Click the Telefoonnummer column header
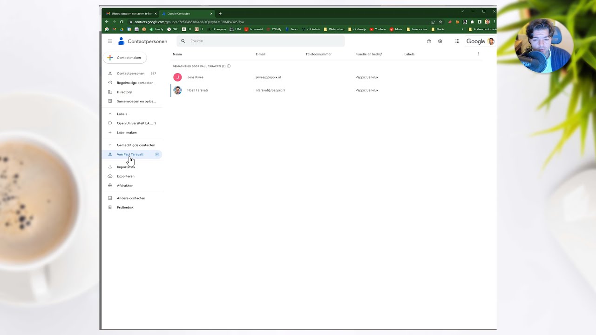 pyautogui.click(x=318, y=54)
